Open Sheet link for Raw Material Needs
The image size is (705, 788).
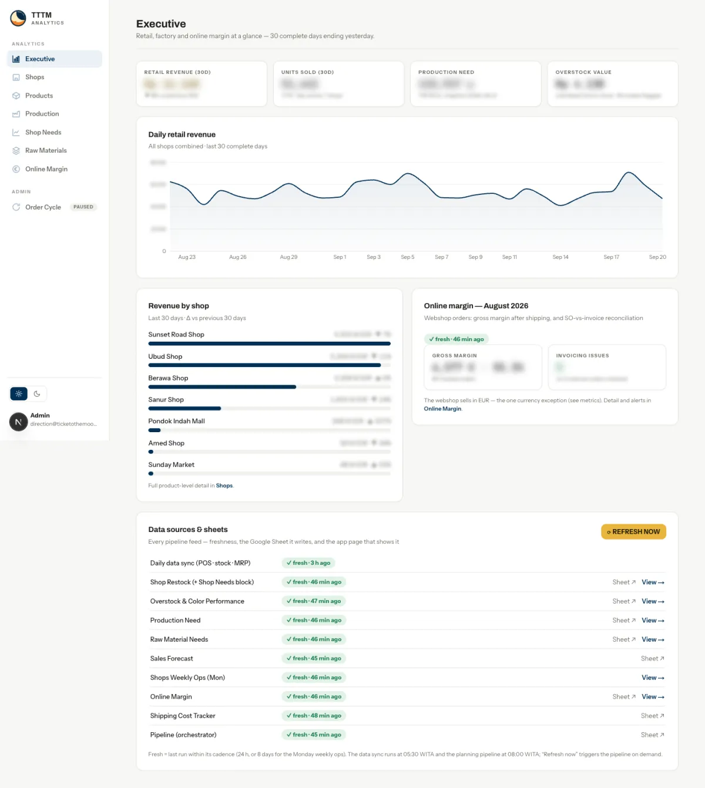(x=624, y=639)
